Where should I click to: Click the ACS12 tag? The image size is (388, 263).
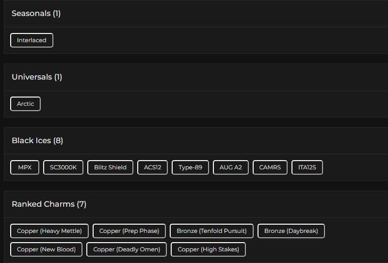click(x=152, y=167)
